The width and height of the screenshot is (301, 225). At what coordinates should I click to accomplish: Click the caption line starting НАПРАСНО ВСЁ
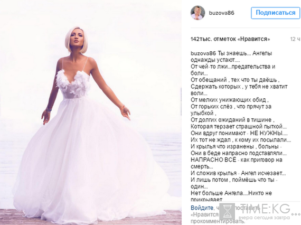coord(233,160)
